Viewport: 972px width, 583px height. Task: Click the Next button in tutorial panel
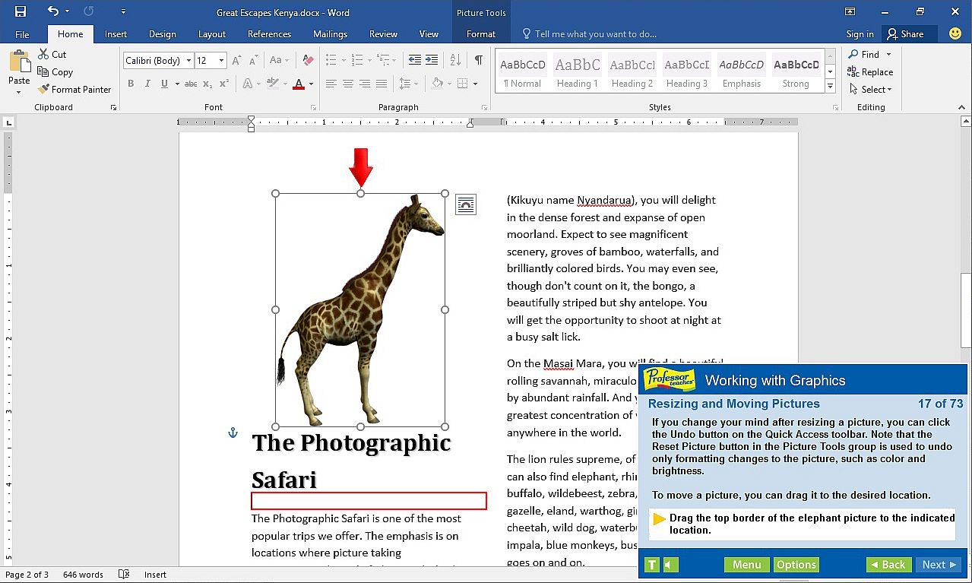[939, 565]
